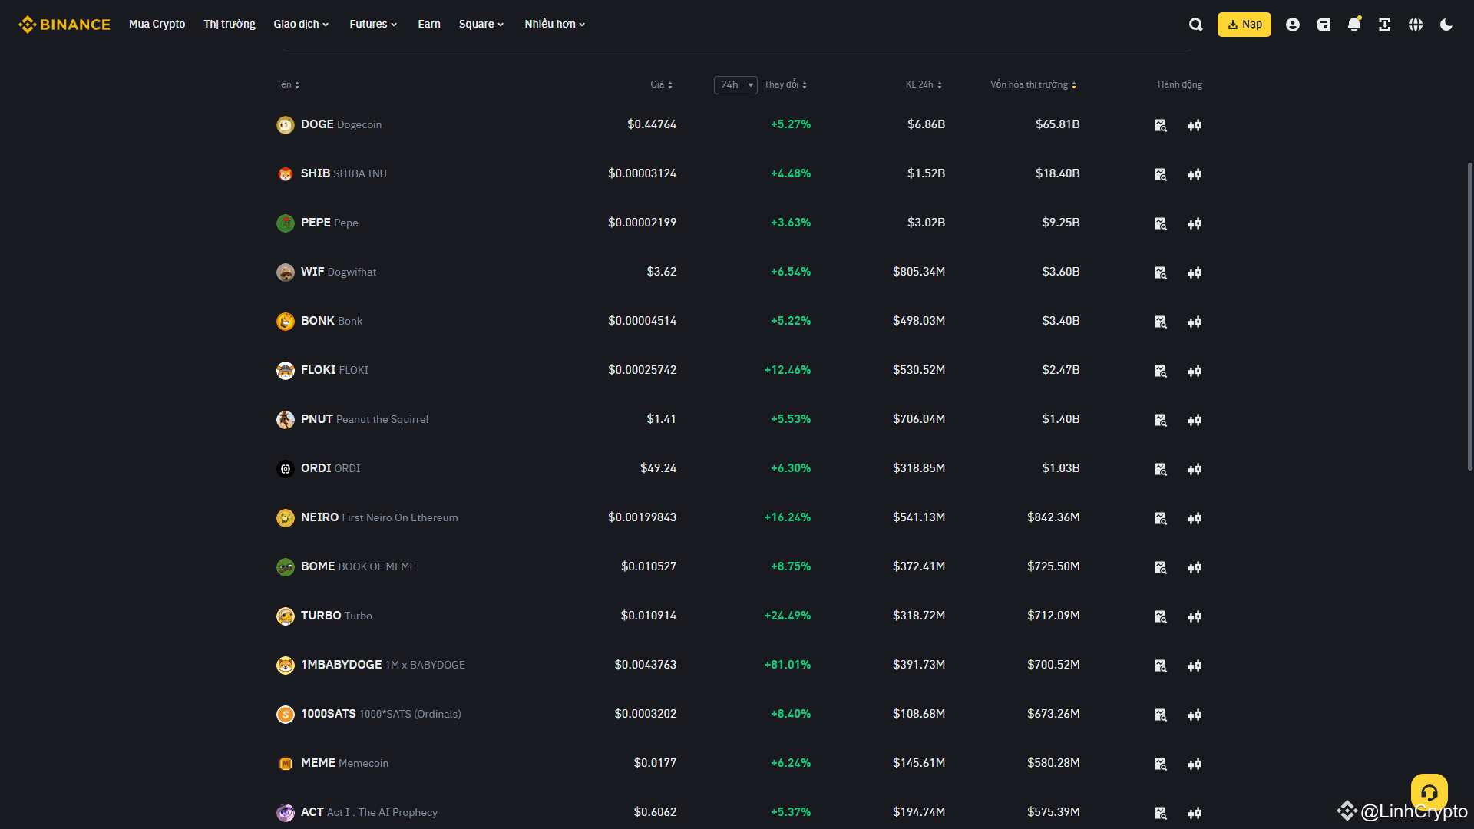Screen dimensions: 1474x829
Task: Sort by Vốn hóa thị trường
Action: pos(1033,84)
